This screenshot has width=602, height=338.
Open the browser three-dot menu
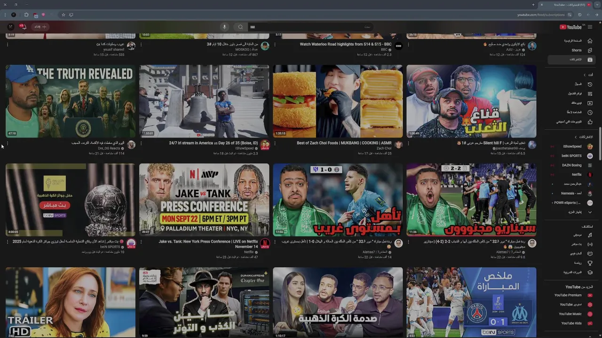coord(5,15)
